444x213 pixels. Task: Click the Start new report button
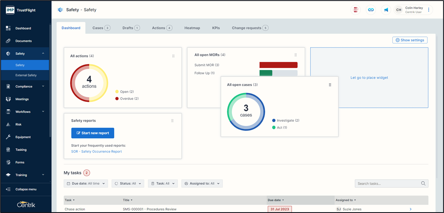point(93,133)
